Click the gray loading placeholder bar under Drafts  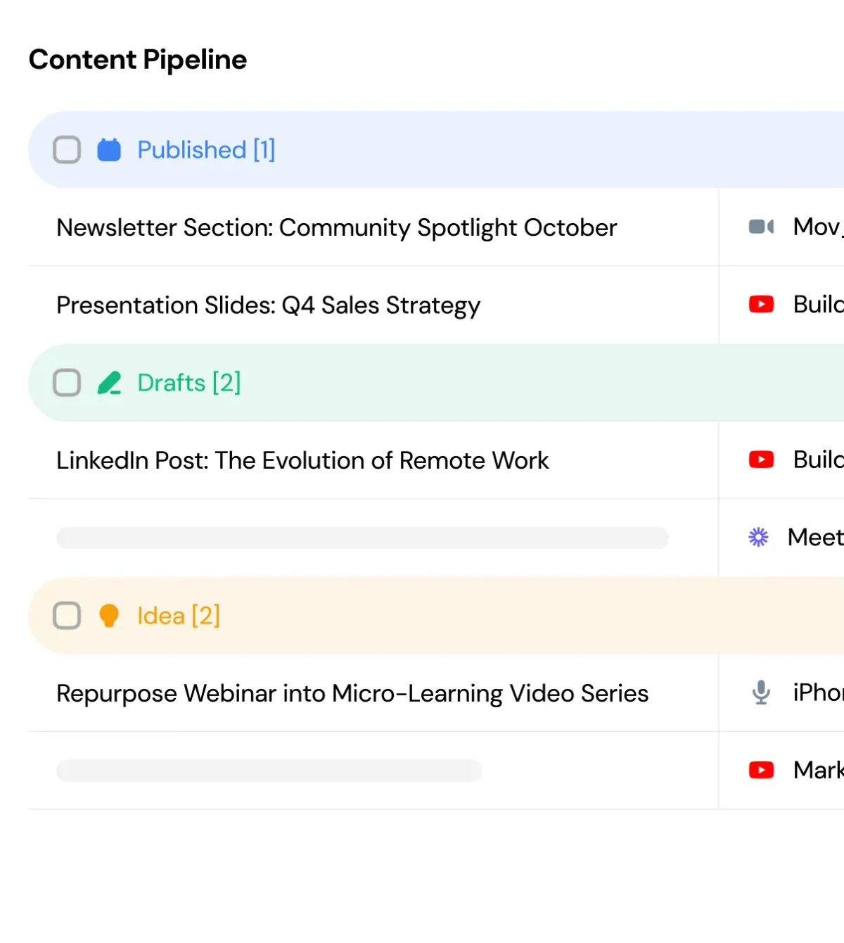tap(362, 537)
